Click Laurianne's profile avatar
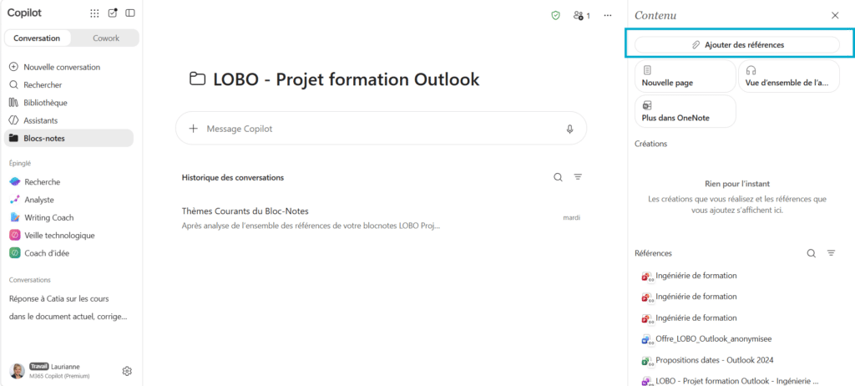 (x=17, y=371)
